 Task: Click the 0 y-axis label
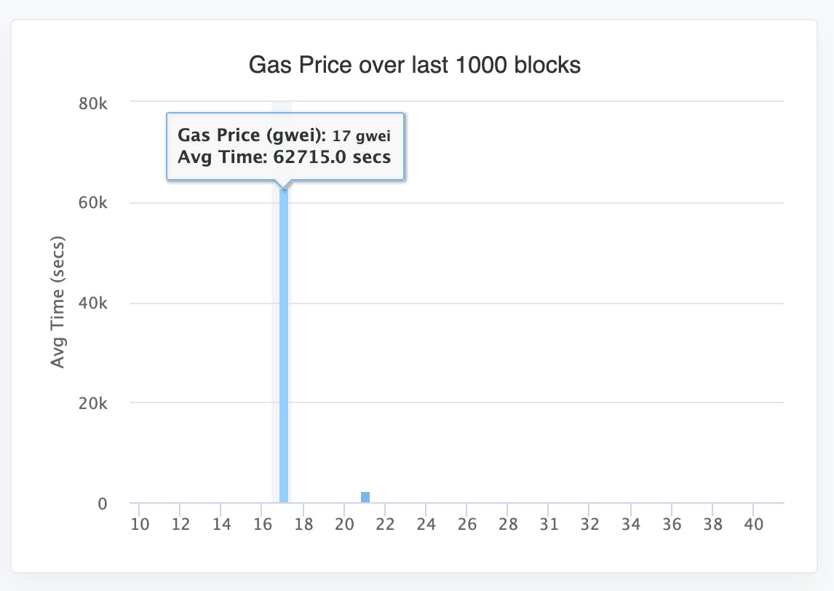(102, 503)
